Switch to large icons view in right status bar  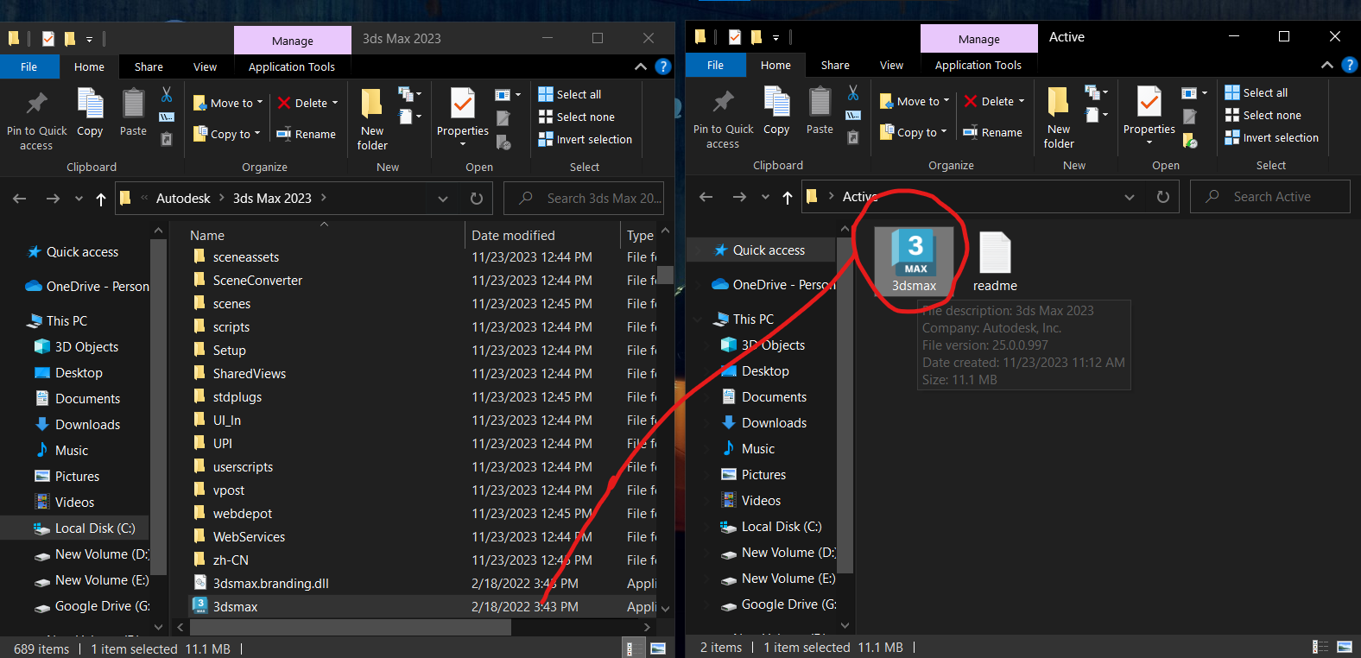[1345, 648]
